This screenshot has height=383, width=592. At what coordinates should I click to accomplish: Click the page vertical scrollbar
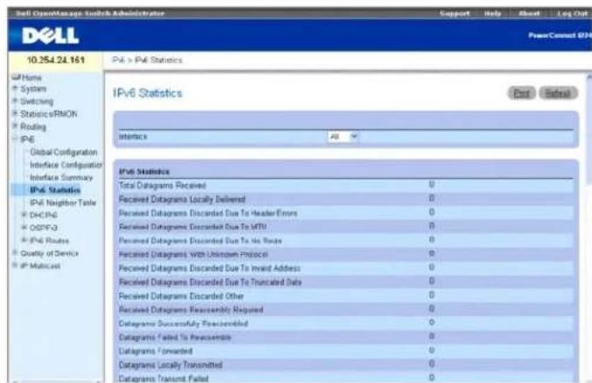coord(588,227)
